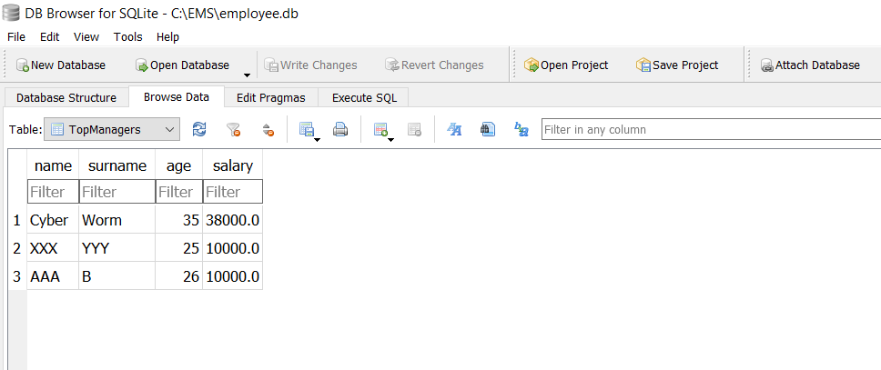881x370 pixels.
Task: Click the print table icon
Action: point(340,130)
